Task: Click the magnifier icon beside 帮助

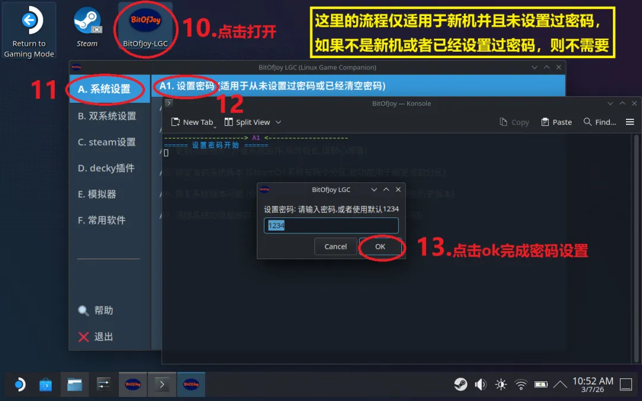Action: [83, 311]
